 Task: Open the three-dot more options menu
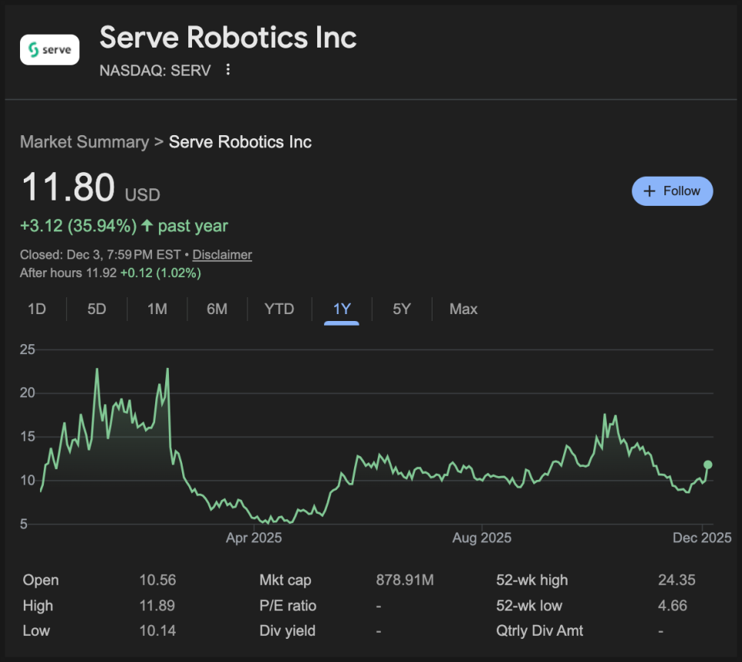227,70
